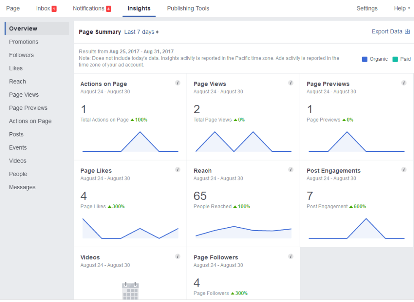Viewport: 414px width, 302px height.
Task: Click info icon on Reach card
Action: coord(291,170)
